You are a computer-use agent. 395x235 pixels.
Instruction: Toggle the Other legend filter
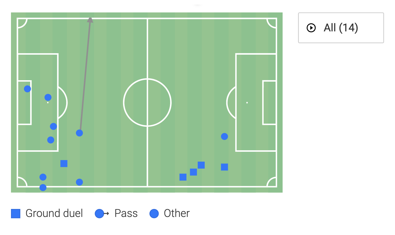point(170,213)
